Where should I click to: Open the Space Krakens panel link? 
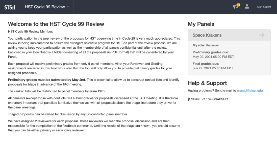[x=207, y=35]
